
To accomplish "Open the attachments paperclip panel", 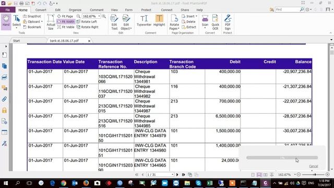I will tap(4, 99).
